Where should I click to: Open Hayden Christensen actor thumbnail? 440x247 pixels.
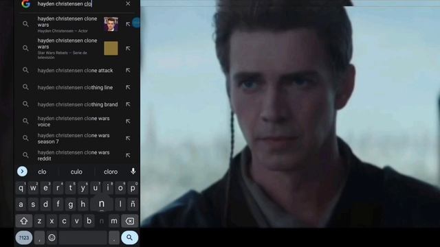point(111,24)
